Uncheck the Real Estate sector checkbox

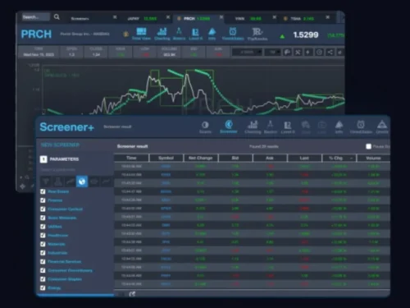point(43,191)
